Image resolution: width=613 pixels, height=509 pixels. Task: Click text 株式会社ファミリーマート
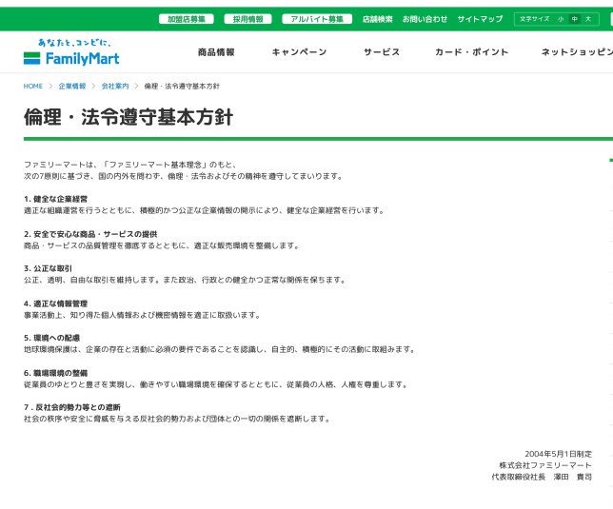pos(545,465)
